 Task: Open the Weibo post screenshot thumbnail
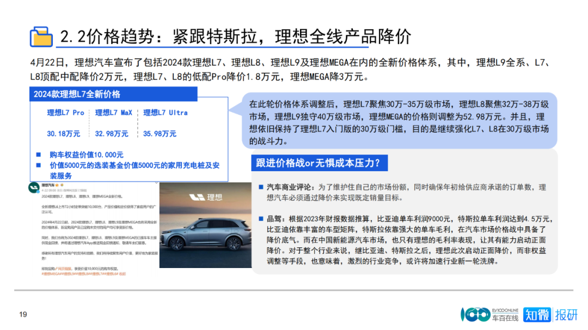(94, 230)
